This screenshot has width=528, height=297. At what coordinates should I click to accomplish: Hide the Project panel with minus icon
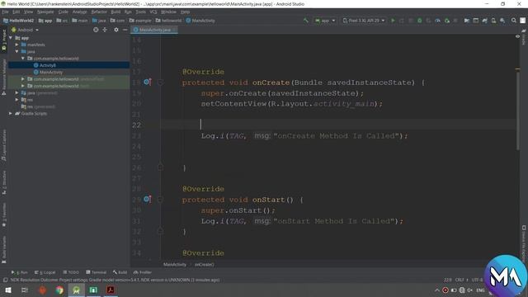(125, 30)
